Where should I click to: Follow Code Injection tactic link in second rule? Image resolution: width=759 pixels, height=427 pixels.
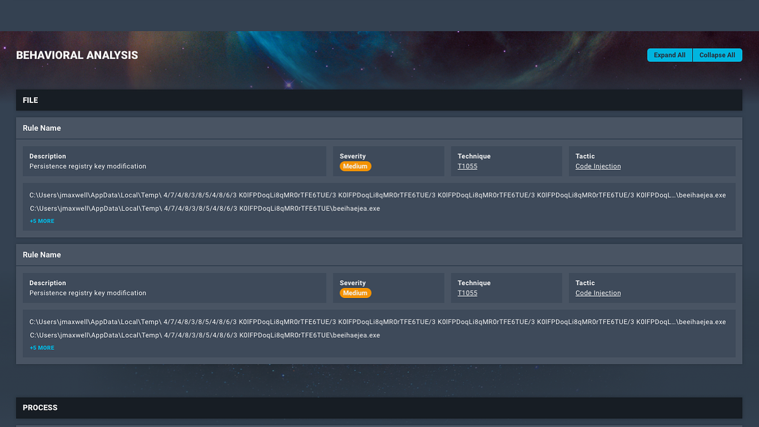[x=598, y=294]
